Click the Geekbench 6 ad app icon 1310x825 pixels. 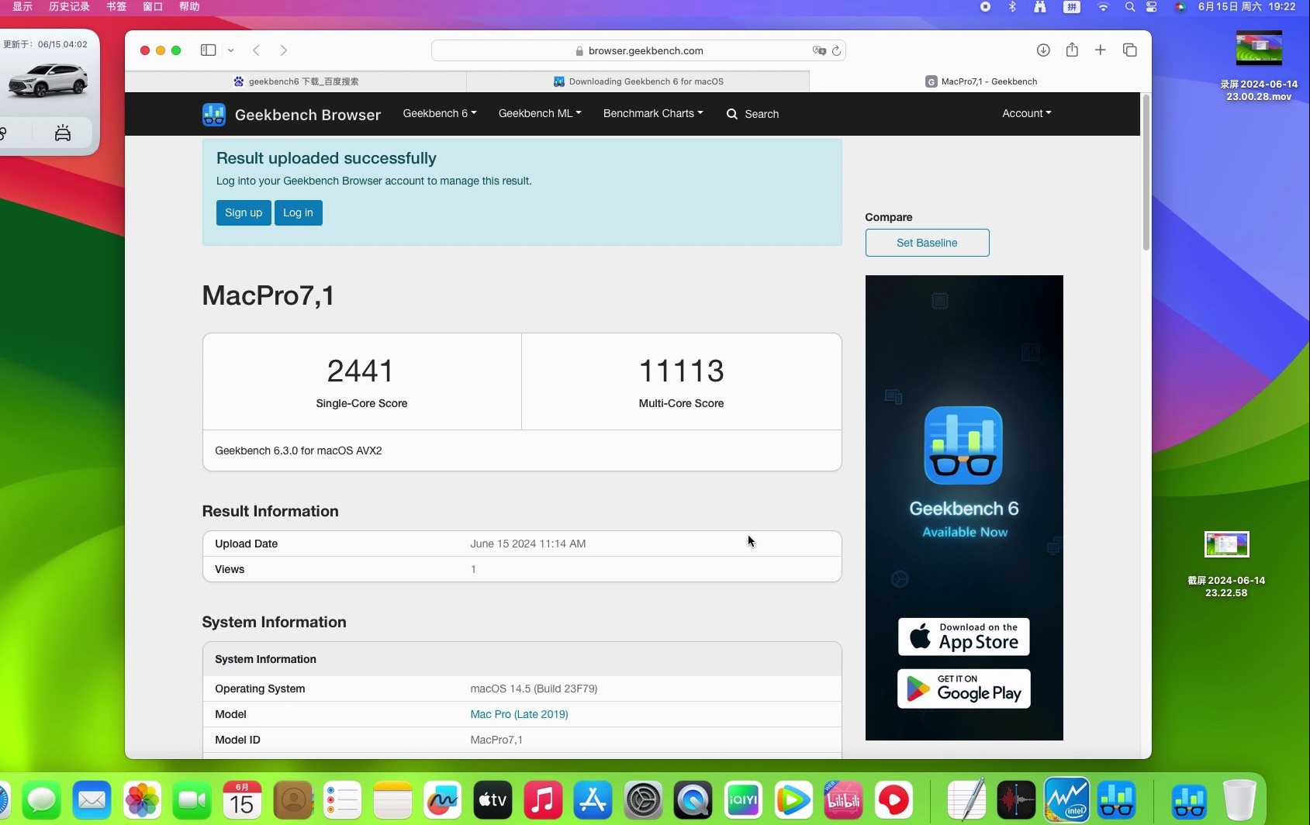coord(963,446)
